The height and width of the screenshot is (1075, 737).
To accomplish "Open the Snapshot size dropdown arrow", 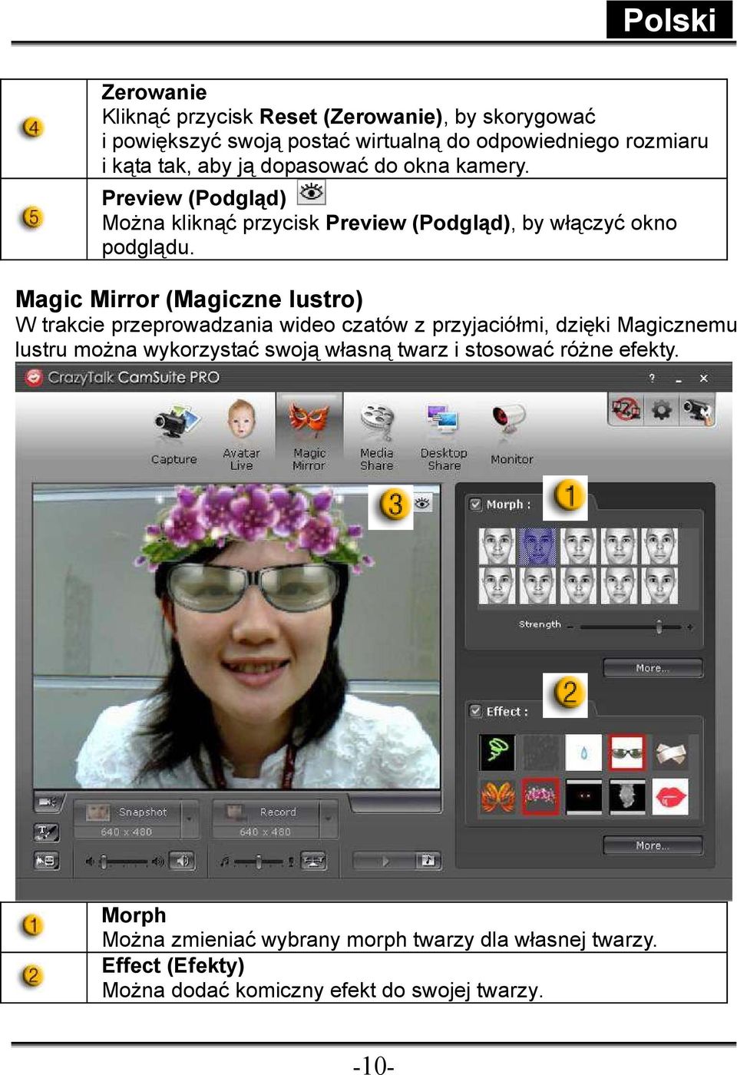I will [190, 819].
